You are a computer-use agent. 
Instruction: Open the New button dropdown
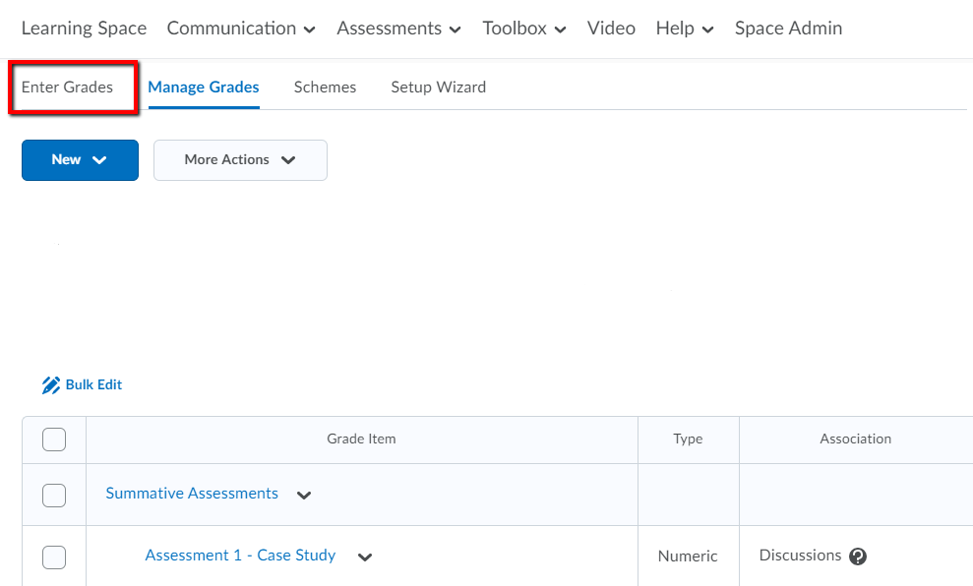80,160
